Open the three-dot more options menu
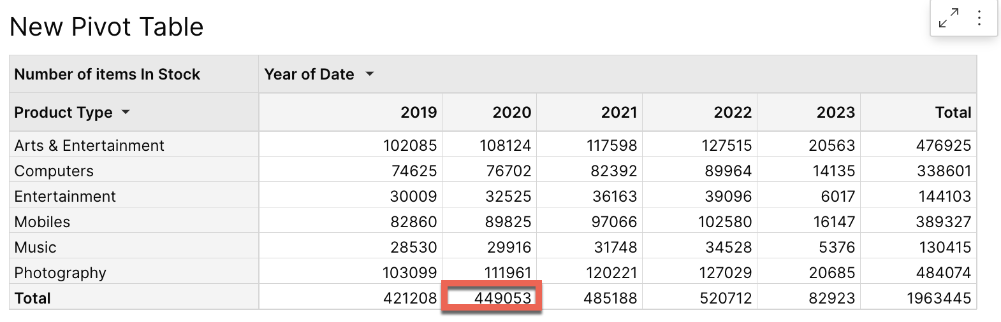Screen dimensions: 1001x322 coord(979,18)
